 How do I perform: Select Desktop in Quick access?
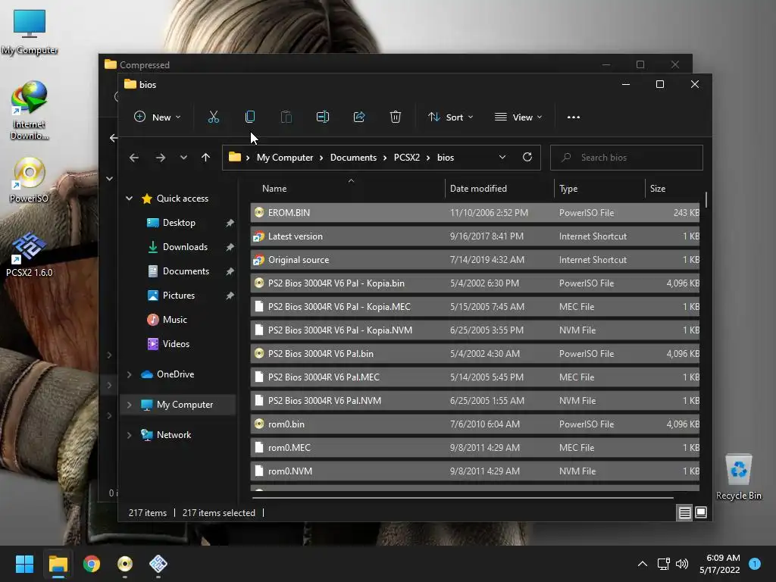pos(179,223)
